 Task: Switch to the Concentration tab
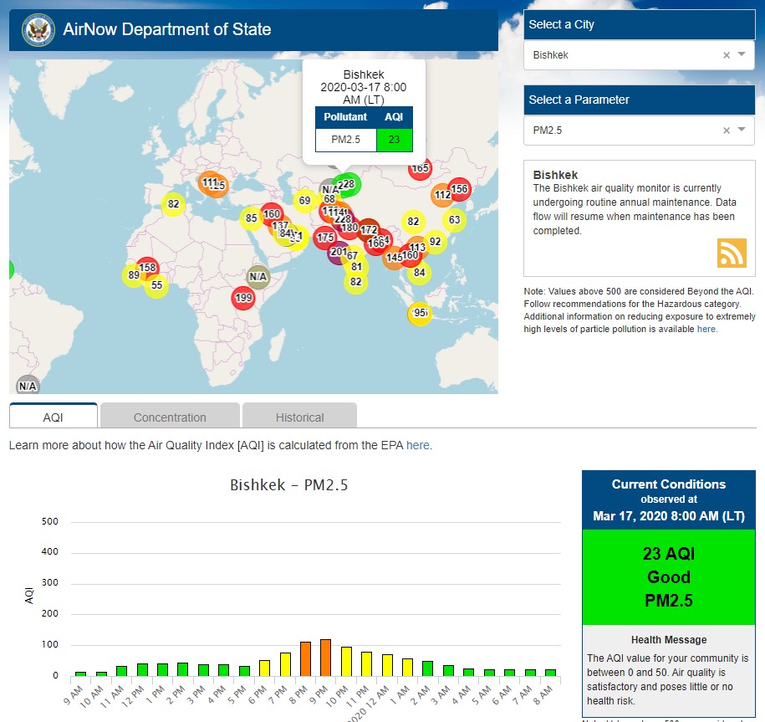click(x=170, y=417)
